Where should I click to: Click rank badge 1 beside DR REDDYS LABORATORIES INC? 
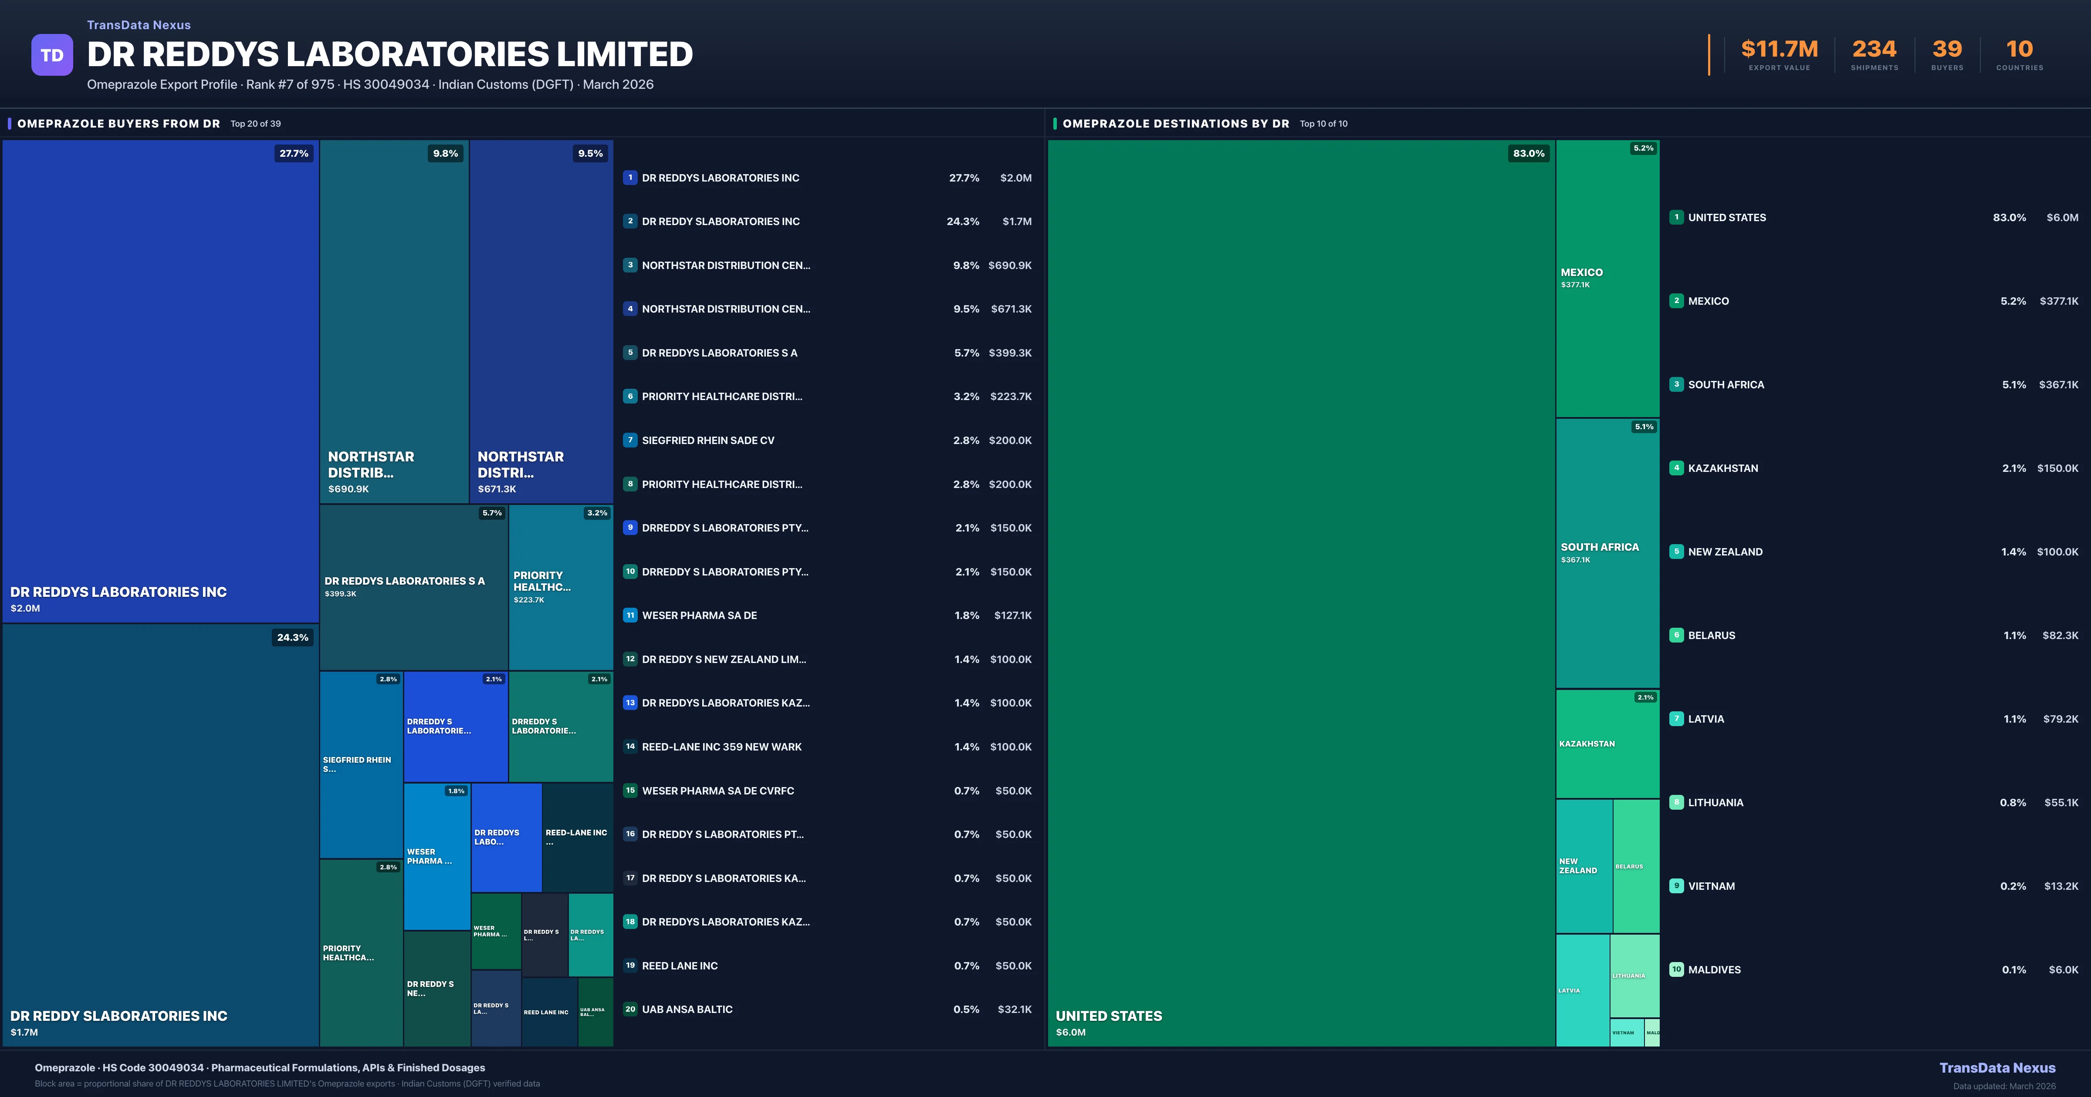(630, 178)
